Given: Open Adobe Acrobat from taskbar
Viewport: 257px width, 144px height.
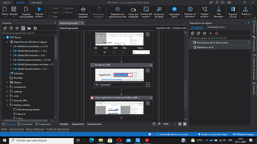Looking at the screenshot, I should click(147, 140).
